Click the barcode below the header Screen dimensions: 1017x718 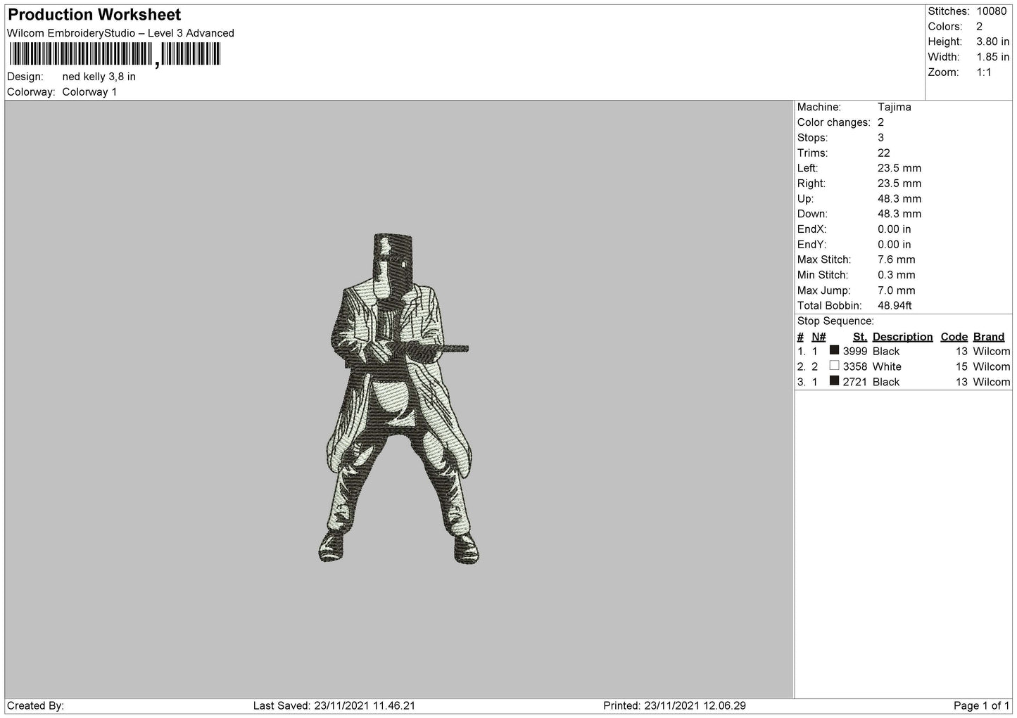115,54
